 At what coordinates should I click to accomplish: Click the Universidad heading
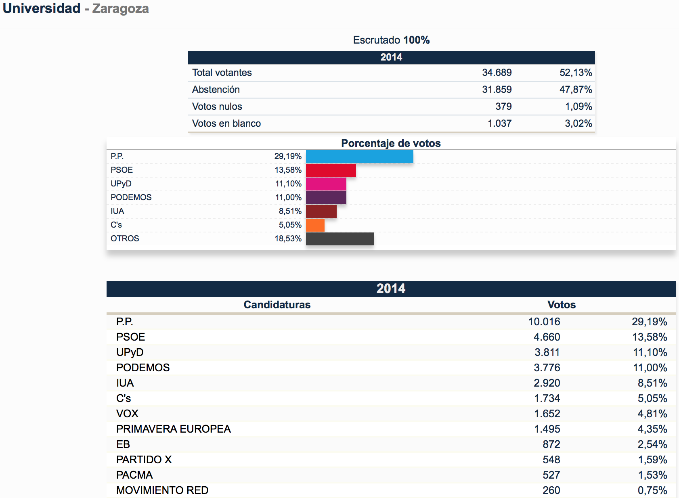tap(42, 8)
